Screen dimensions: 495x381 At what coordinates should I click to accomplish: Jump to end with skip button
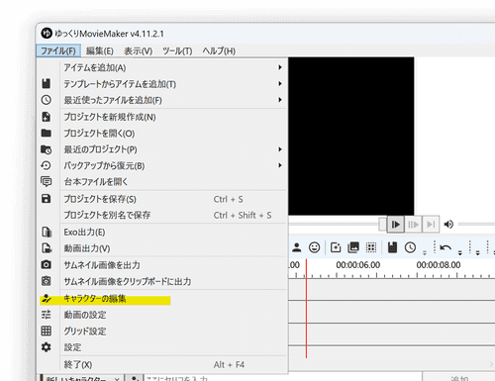coord(431,225)
